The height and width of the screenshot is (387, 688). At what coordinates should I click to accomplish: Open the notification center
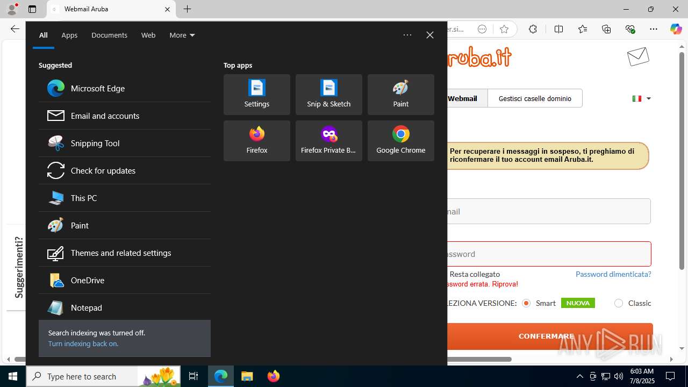[x=670, y=376]
